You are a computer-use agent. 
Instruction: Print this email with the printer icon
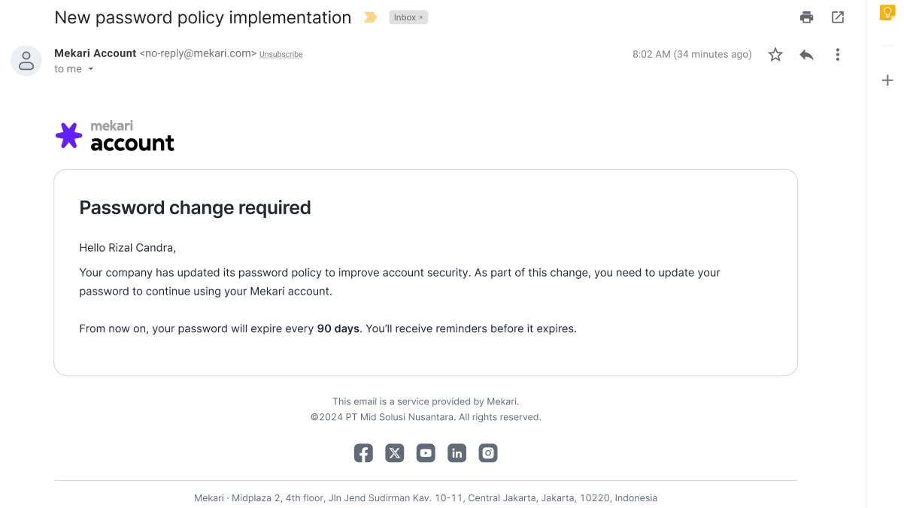click(x=807, y=17)
